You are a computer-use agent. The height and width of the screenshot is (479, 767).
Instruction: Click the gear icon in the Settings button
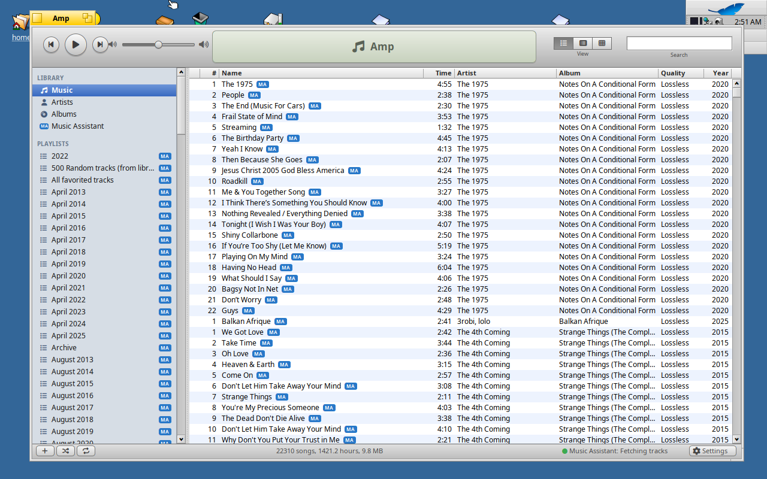[x=696, y=451]
